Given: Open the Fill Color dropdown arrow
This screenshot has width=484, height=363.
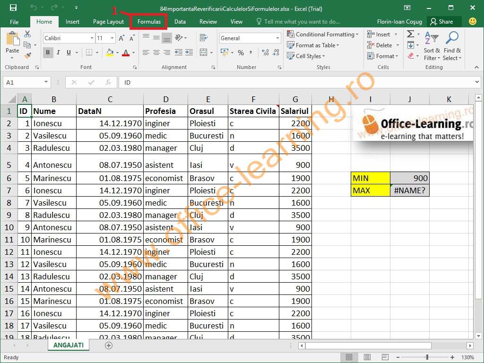Looking at the screenshot, I should point(117,53).
